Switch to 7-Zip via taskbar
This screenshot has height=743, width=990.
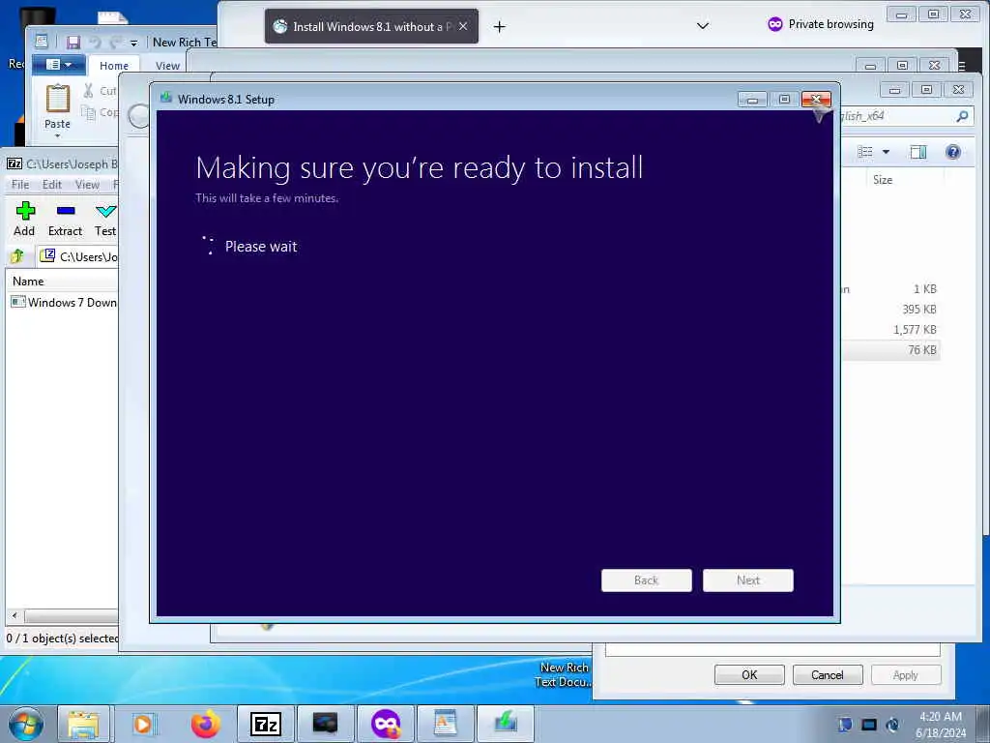click(x=266, y=724)
